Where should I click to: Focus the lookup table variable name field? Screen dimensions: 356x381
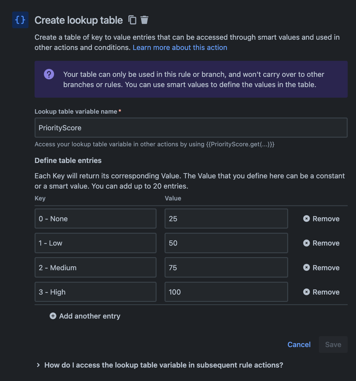[191, 128]
